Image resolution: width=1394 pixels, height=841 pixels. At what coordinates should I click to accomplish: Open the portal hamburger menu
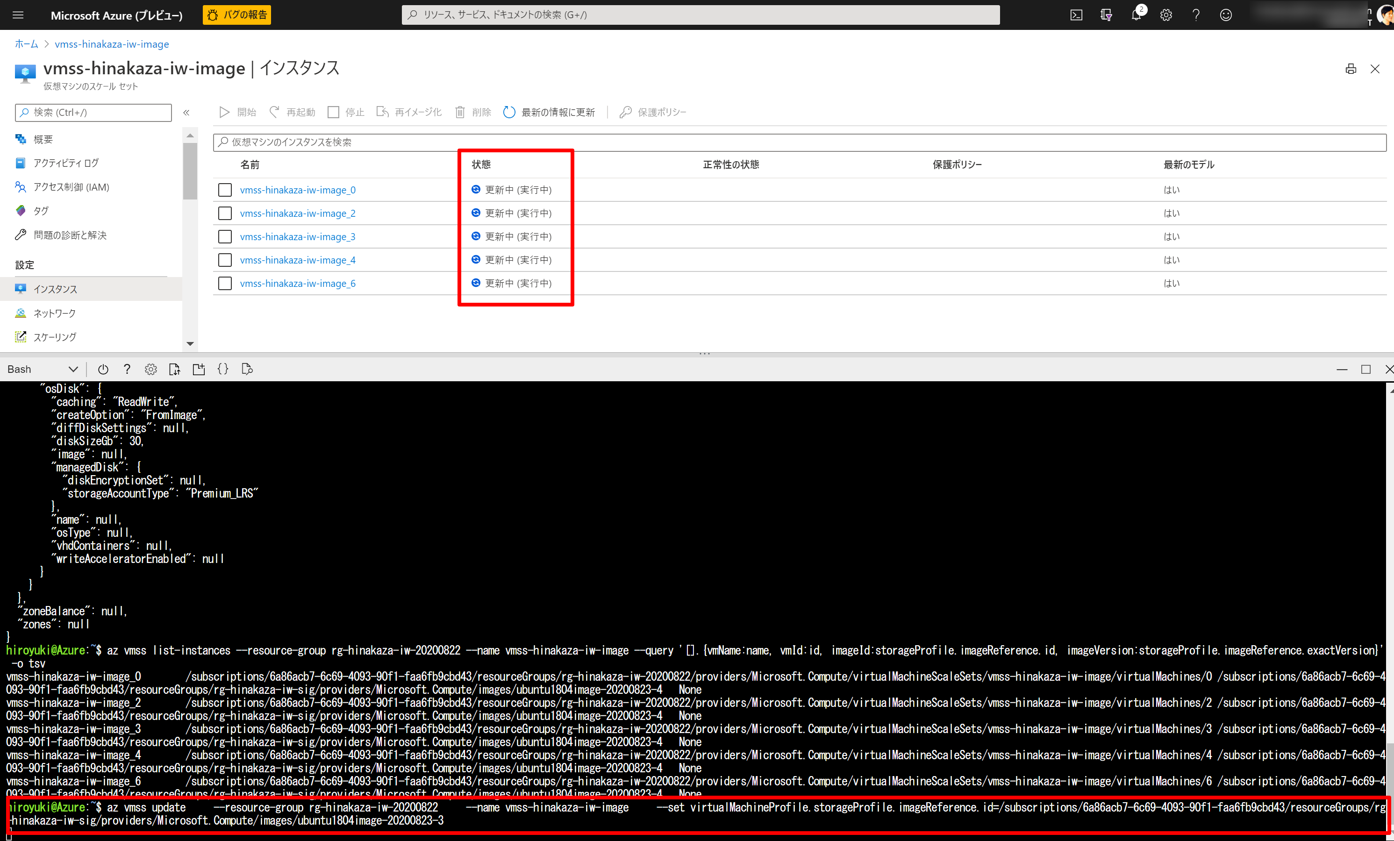(18, 15)
